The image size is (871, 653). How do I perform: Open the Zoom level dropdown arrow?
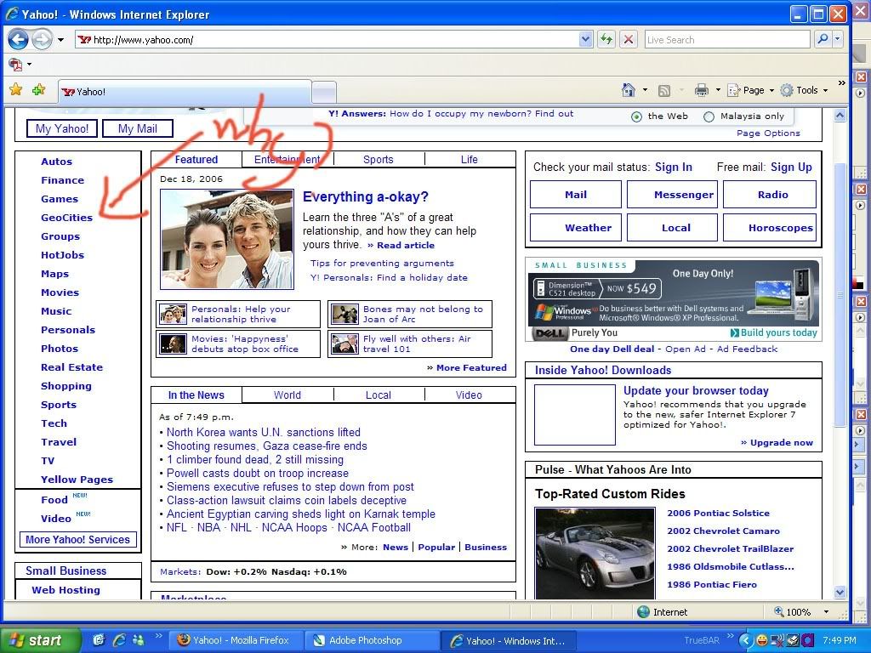[x=826, y=612]
